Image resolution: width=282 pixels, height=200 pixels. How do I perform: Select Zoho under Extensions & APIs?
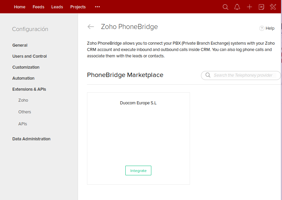pyautogui.click(x=23, y=100)
